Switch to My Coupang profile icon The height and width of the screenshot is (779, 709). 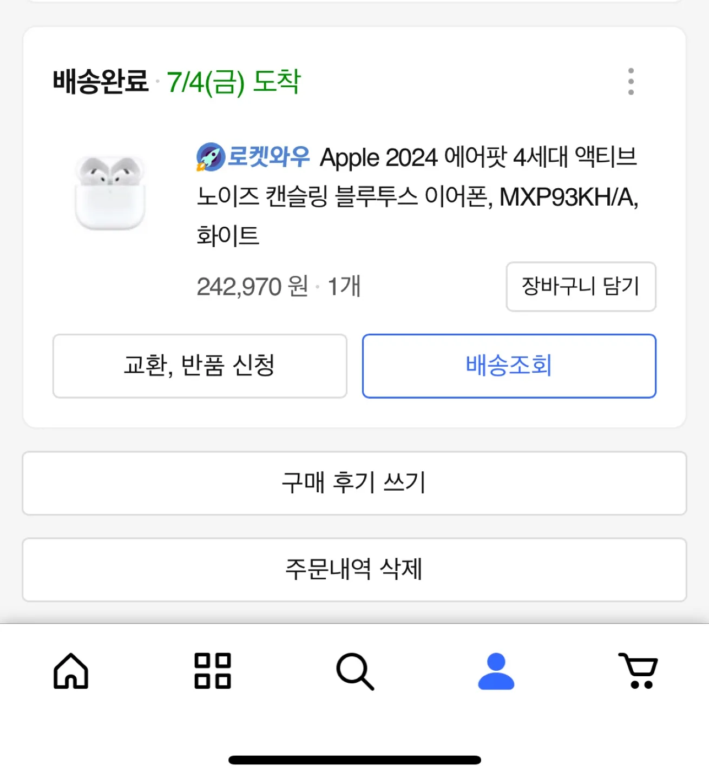click(x=496, y=671)
